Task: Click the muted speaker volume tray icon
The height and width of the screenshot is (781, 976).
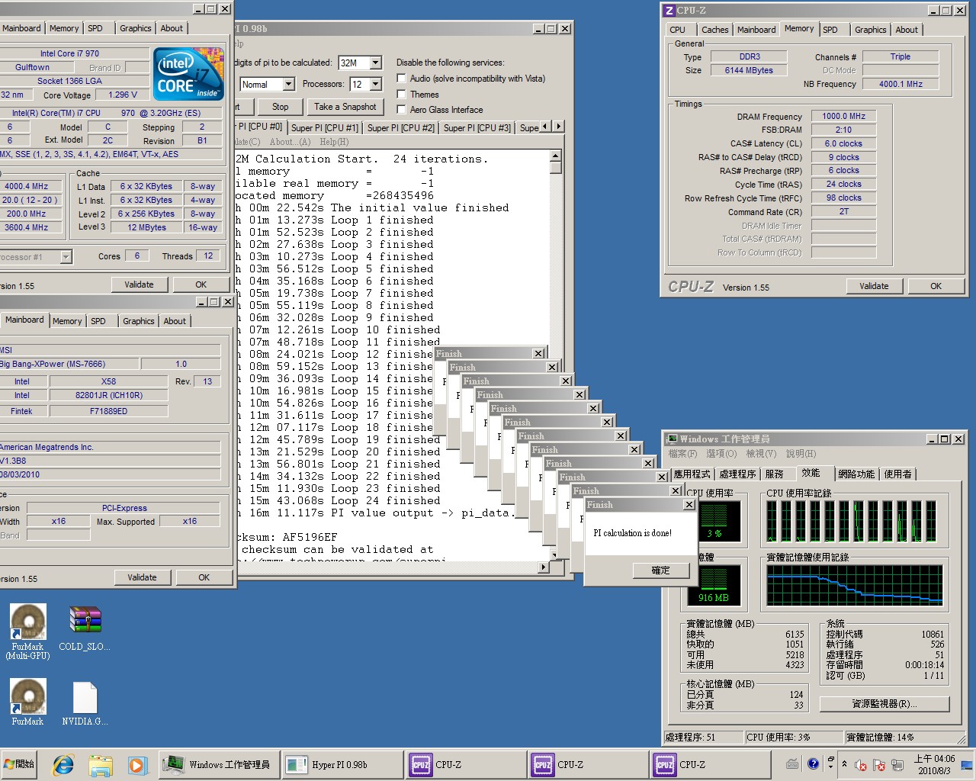Action: click(x=861, y=765)
